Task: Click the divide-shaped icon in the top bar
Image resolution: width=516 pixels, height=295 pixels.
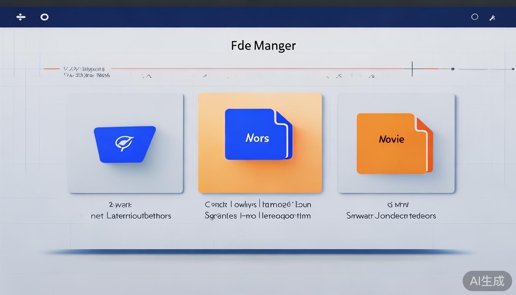Action: coord(21,17)
